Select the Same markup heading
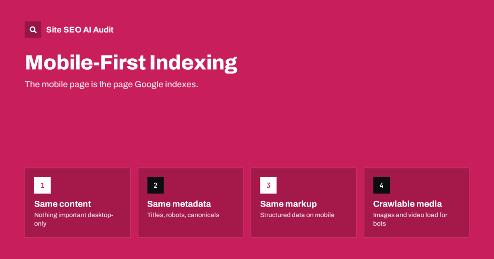Image resolution: width=494 pixels, height=259 pixels. pos(288,204)
